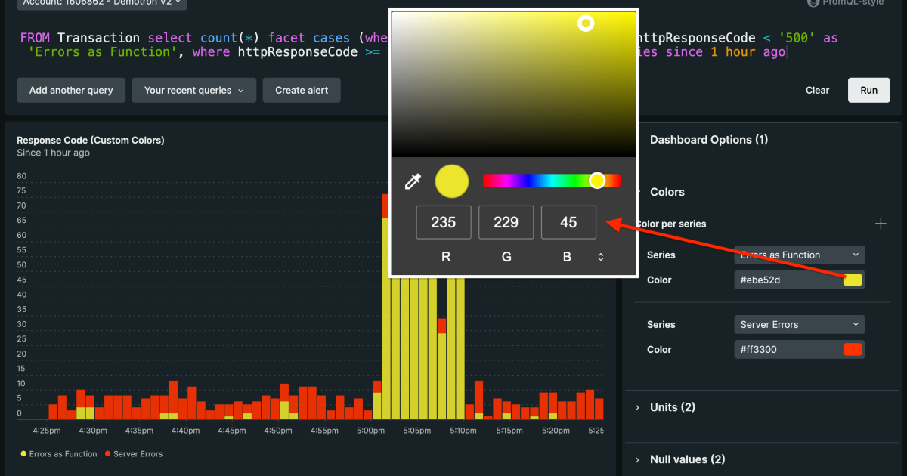Viewport: 907px width, 476px height.
Task: Select the eyedropper tool in the color picker
Action: 413,181
